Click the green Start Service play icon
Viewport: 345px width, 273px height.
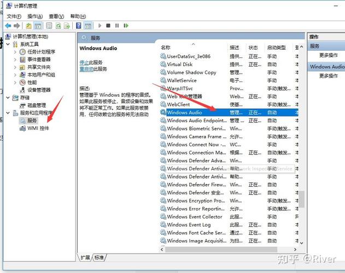(100, 25)
